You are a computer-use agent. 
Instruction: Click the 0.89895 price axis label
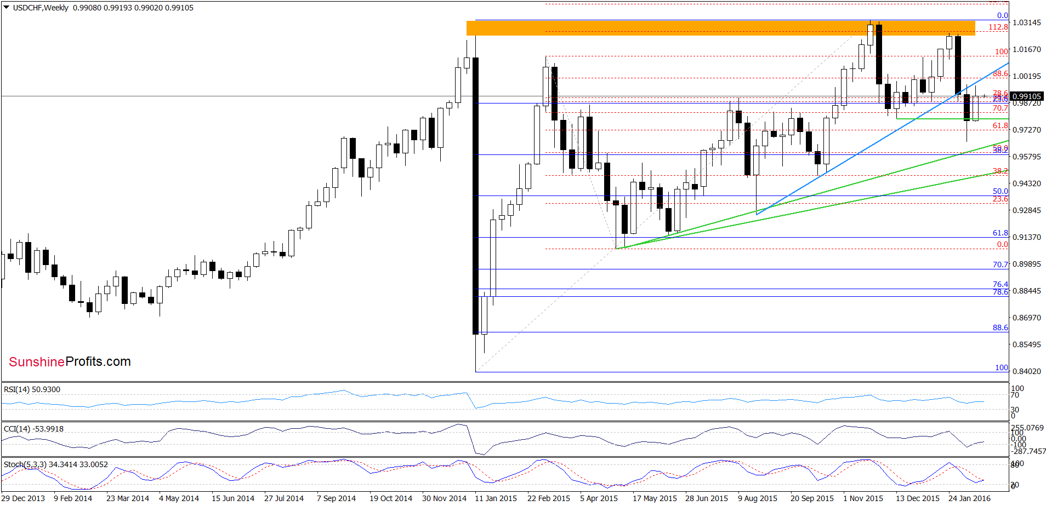(x=1027, y=264)
